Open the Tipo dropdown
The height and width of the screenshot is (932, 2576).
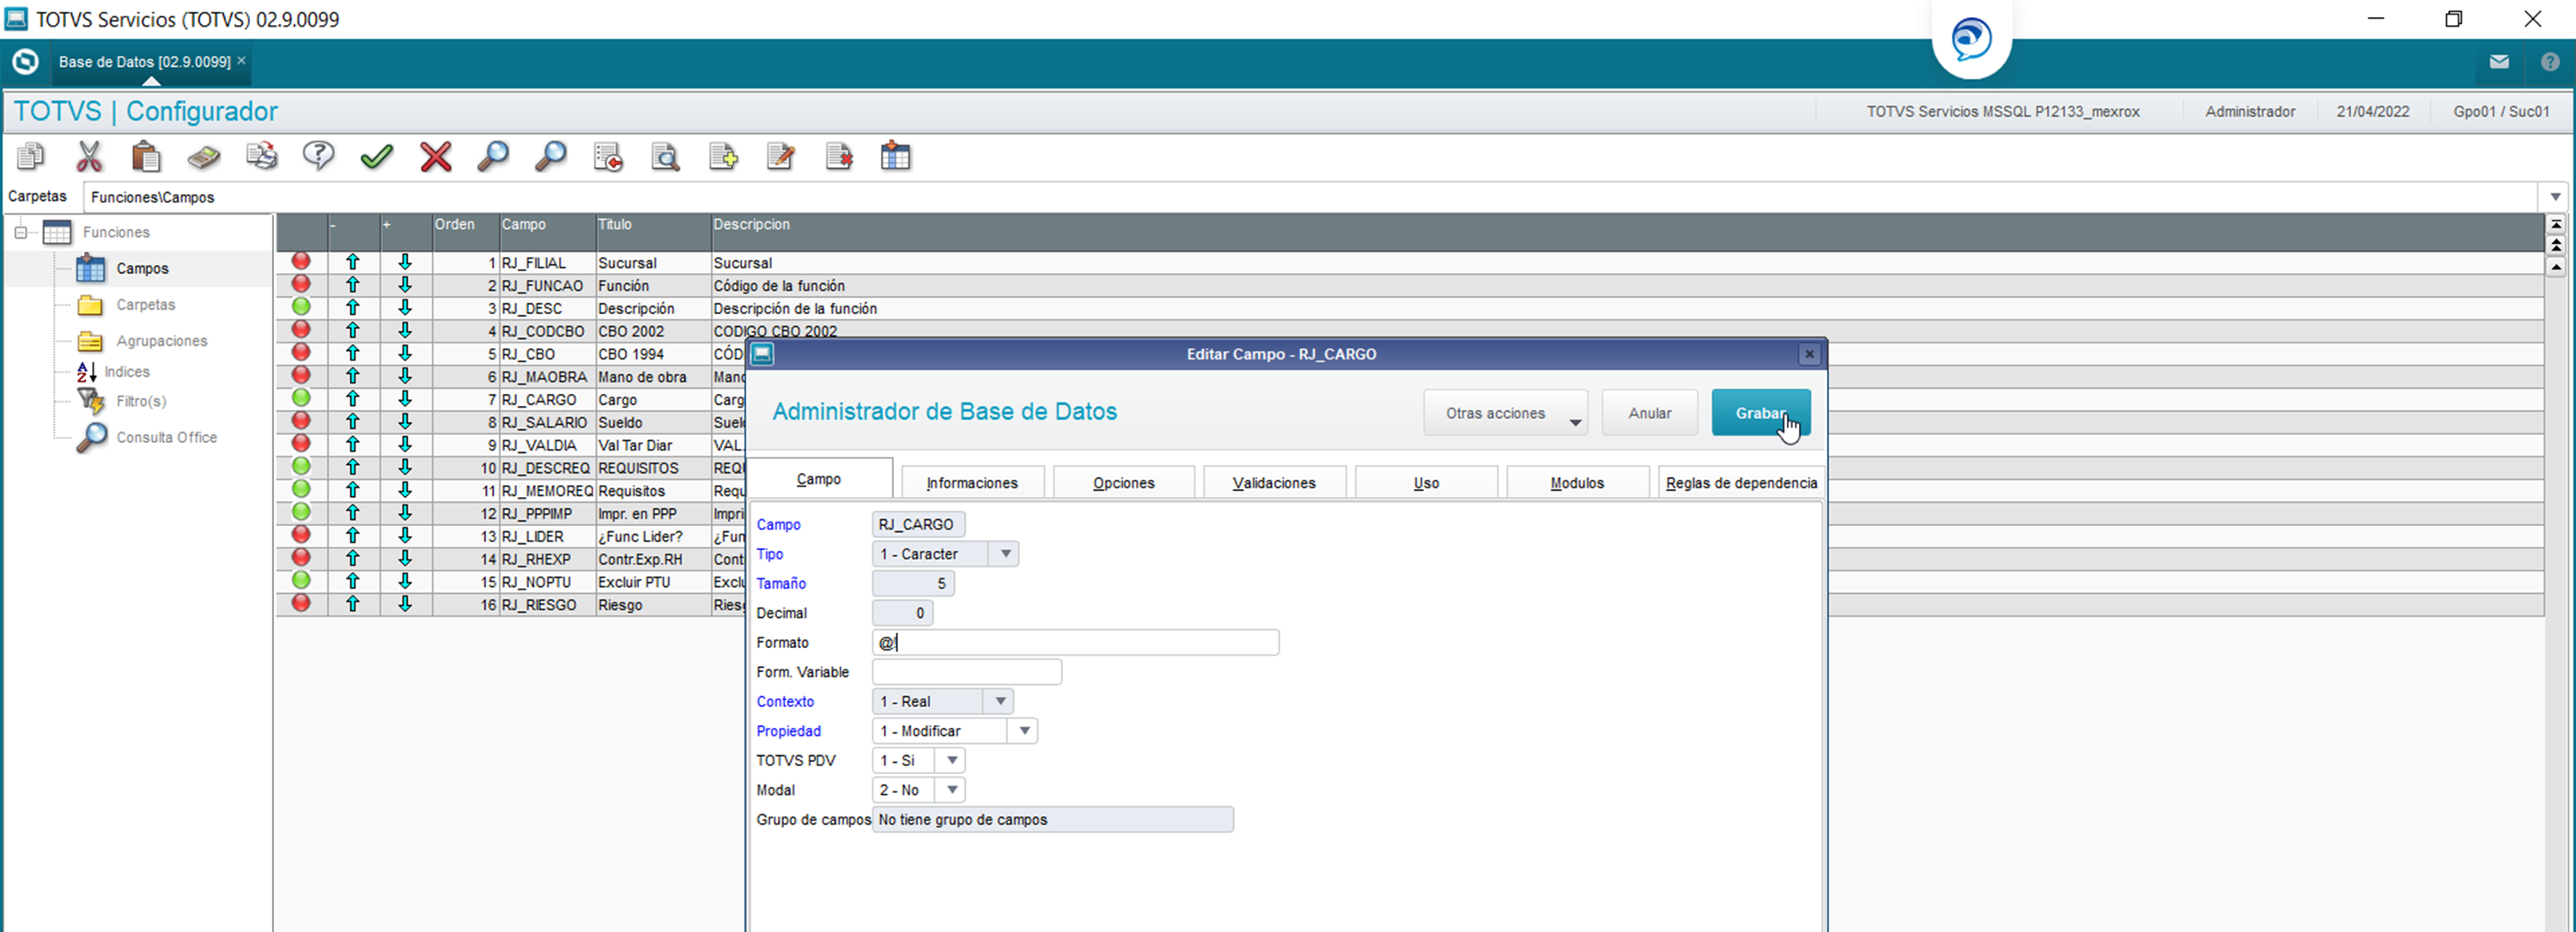pyautogui.click(x=1005, y=554)
